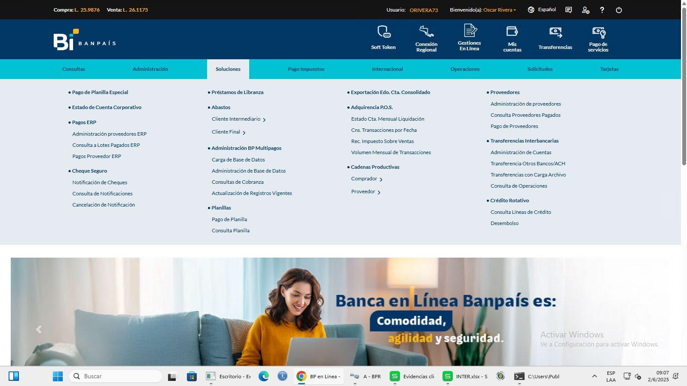
Task: Open the Transferencias header shortcut
Action: (x=555, y=38)
